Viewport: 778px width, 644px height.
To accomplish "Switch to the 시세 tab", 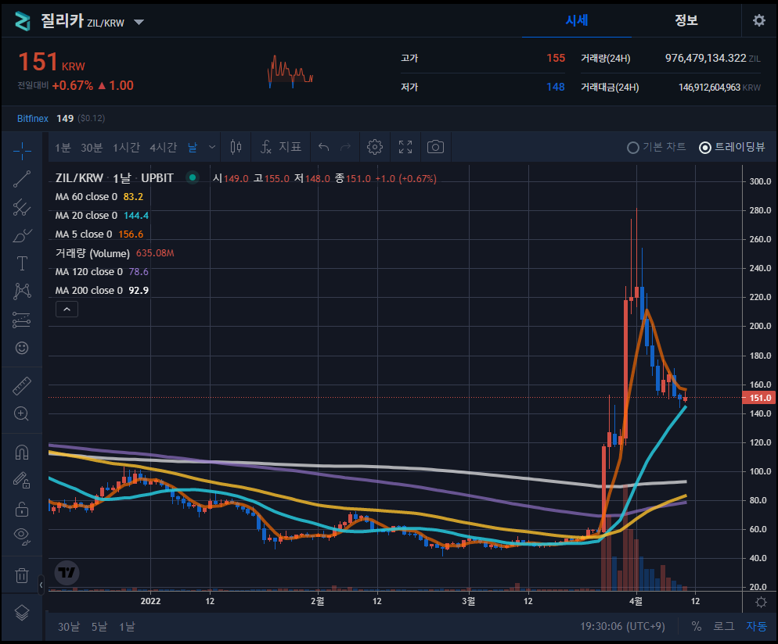I will click(x=577, y=21).
